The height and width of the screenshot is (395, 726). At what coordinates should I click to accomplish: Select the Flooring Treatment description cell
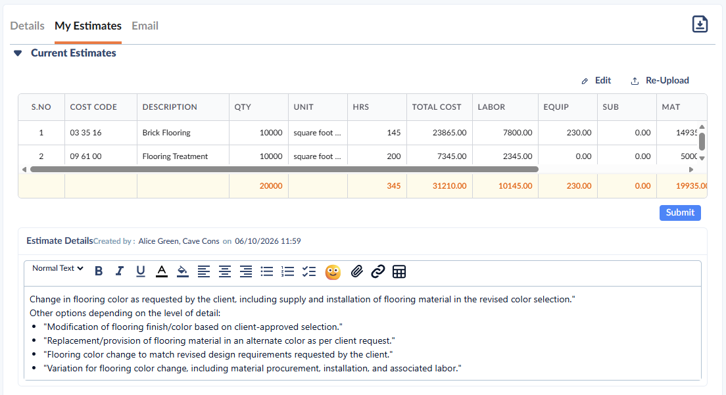pyautogui.click(x=183, y=156)
